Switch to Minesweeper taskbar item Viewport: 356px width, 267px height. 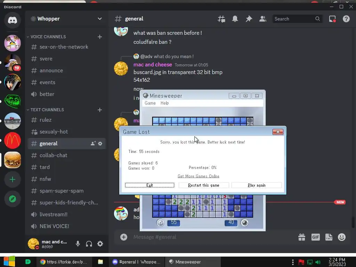click(193, 262)
